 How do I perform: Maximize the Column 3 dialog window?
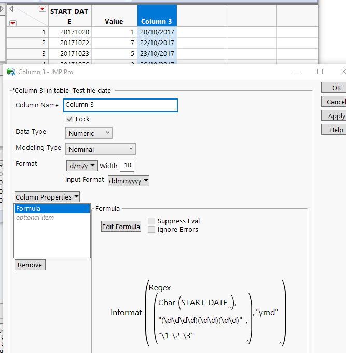320,72
